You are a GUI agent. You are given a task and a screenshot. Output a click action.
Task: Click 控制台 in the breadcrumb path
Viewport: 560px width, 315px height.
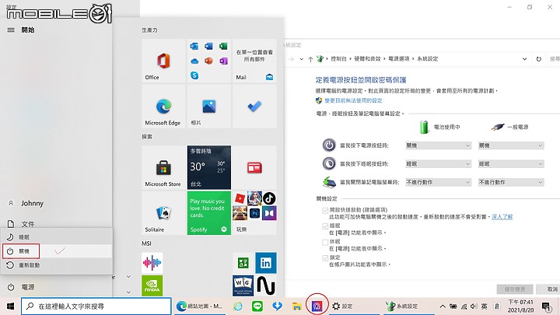point(338,59)
